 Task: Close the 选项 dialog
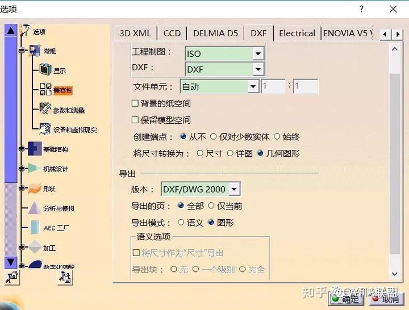click(393, 9)
